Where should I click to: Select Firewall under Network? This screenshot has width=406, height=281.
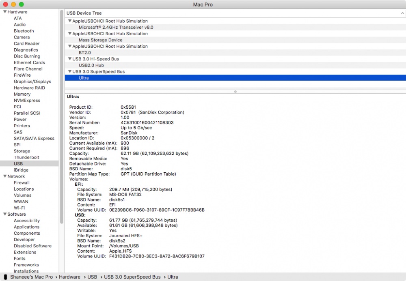[x=22, y=183]
